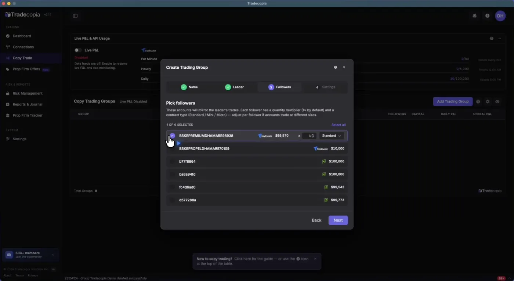The image size is (514, 281).
Task: Click the Select all link
Action: click(x=339, y=125)
